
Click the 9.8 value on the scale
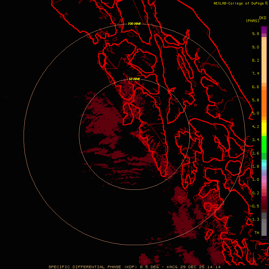pyautogui.click(x=256, y=33)
